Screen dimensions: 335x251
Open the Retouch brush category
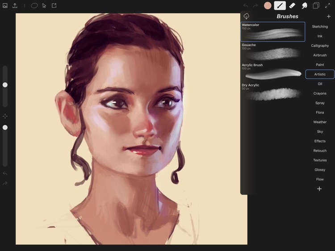[320, 151]
